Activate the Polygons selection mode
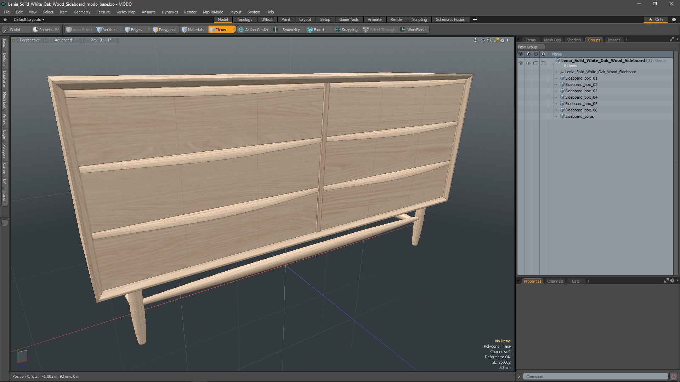 click(x=164, y=30)
